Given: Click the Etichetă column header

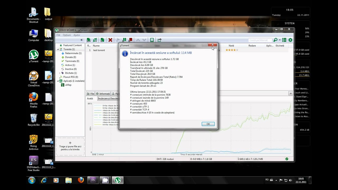Looking at the screenshot, I should (280, 46).
